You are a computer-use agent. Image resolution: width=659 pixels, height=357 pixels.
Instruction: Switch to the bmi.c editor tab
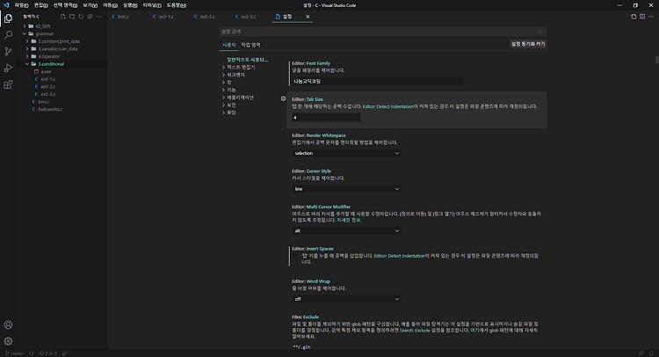[x=123, y=17]
